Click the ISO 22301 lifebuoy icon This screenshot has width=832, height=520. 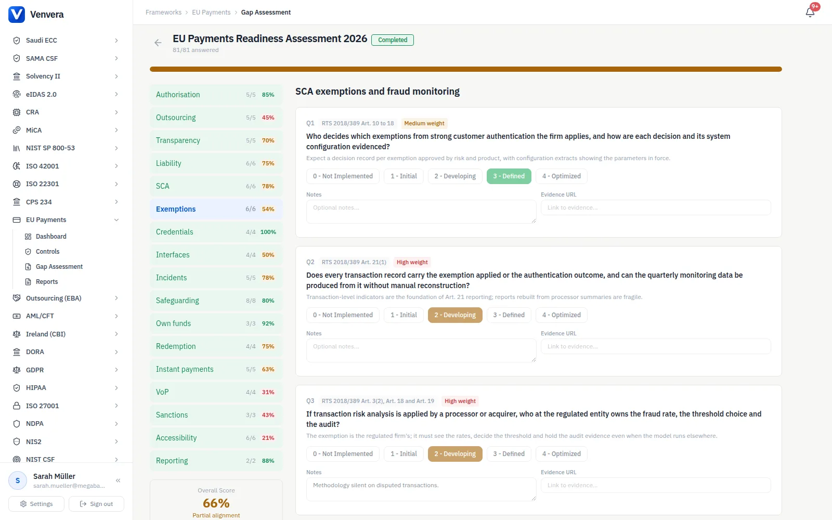click(x=17, y=184)
